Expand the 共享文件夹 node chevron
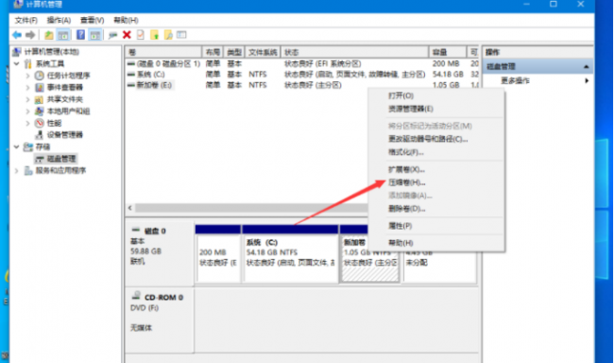Viewport: 614px width, 363px height. click(27, 99)
